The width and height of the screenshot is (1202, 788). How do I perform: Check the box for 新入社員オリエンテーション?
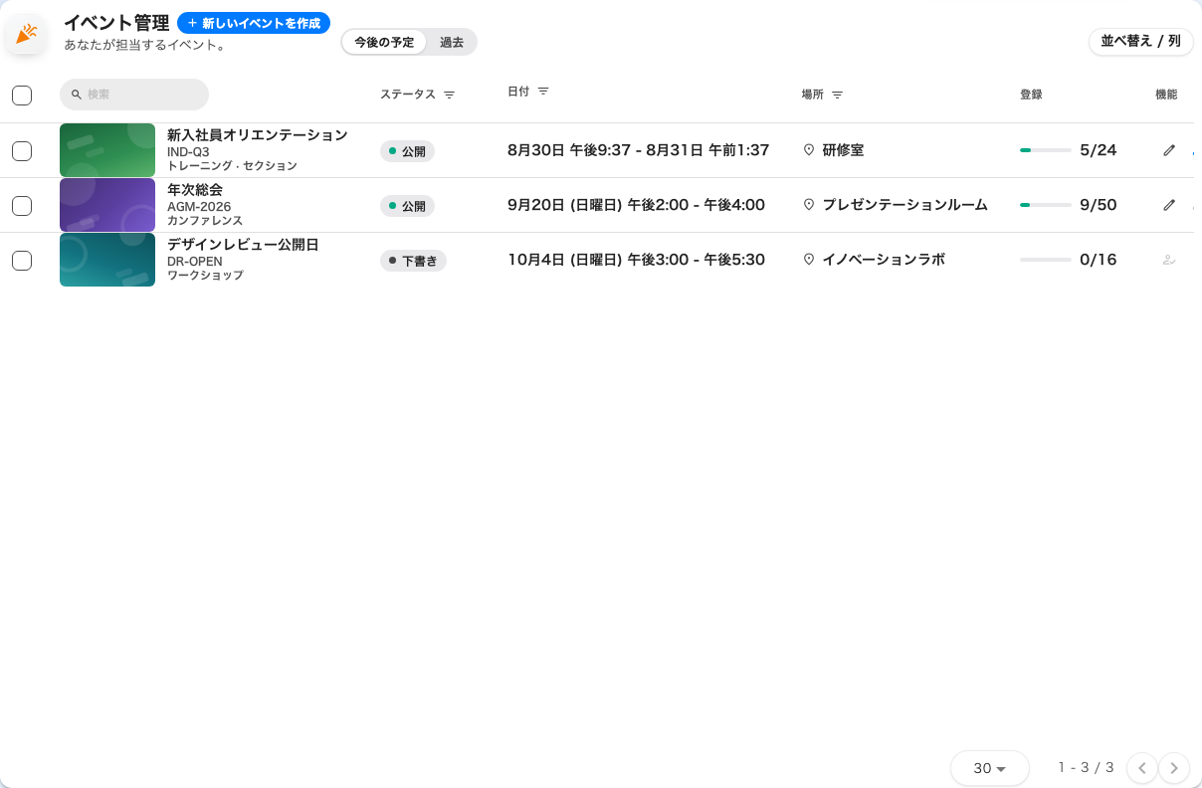click(22, 151)
